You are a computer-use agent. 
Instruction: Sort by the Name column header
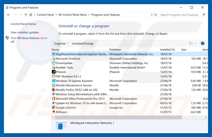click(80, 50)
